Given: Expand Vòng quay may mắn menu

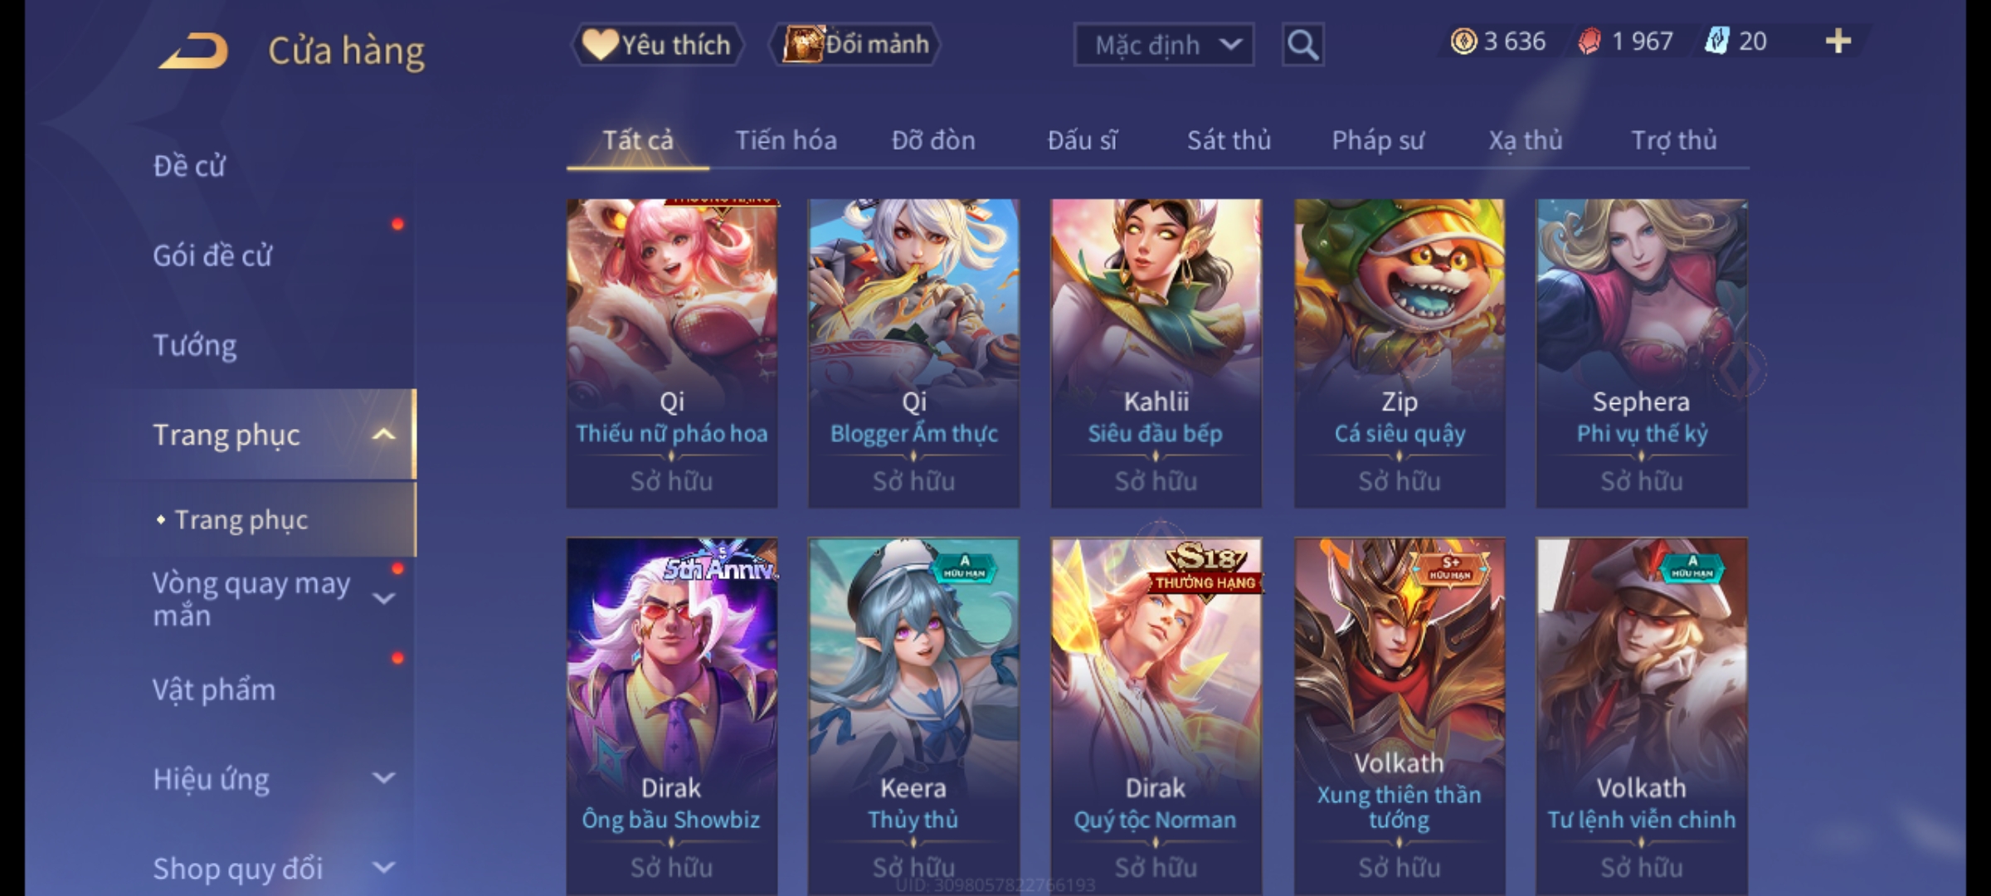Looking at the screenshot, I should [x=383, y=598].
